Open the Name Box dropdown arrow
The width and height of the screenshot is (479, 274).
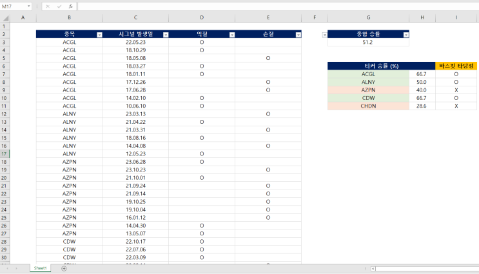[x=29, y=6]
